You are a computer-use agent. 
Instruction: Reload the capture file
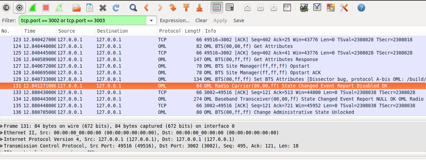[116, 7]
